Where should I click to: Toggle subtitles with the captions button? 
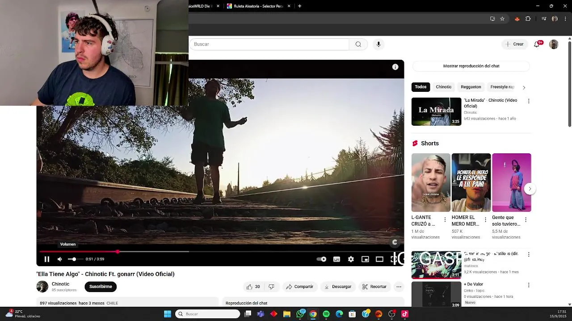tap(336, 259)
